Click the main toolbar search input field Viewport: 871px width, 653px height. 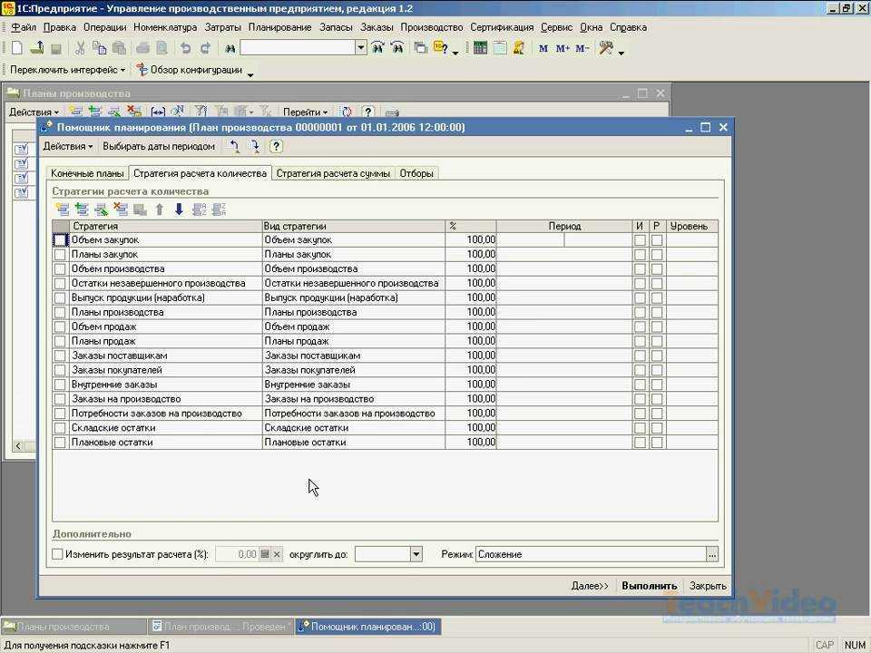(x=298, y=48)
